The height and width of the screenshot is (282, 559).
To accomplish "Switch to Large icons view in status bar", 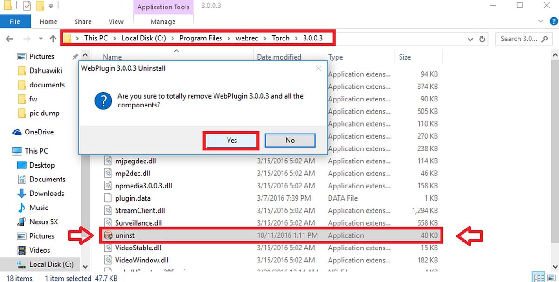I will click(x=552, y=277).
